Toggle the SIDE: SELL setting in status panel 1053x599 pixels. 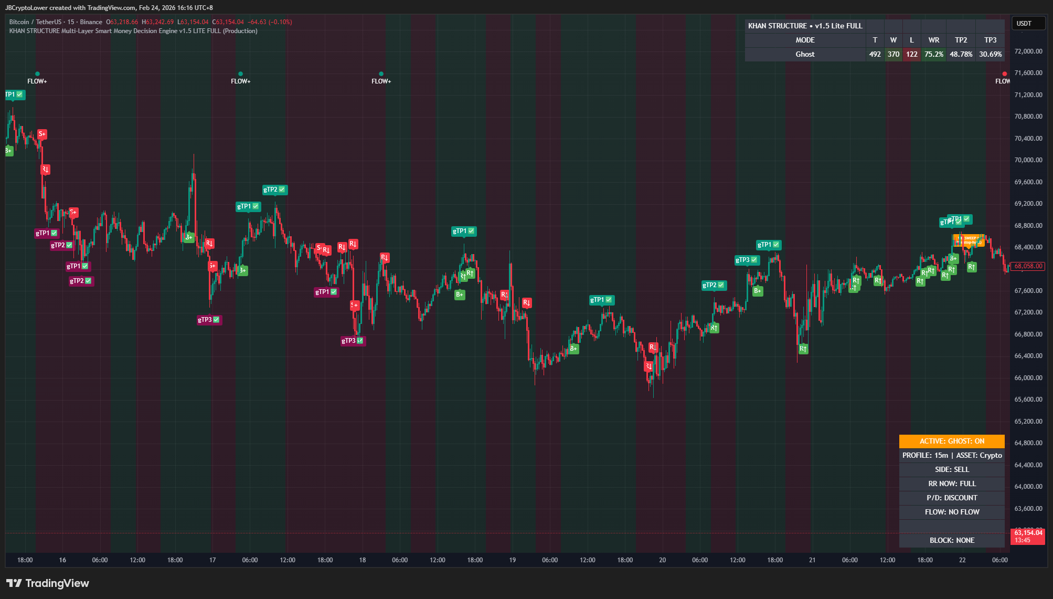click(951, 469)
